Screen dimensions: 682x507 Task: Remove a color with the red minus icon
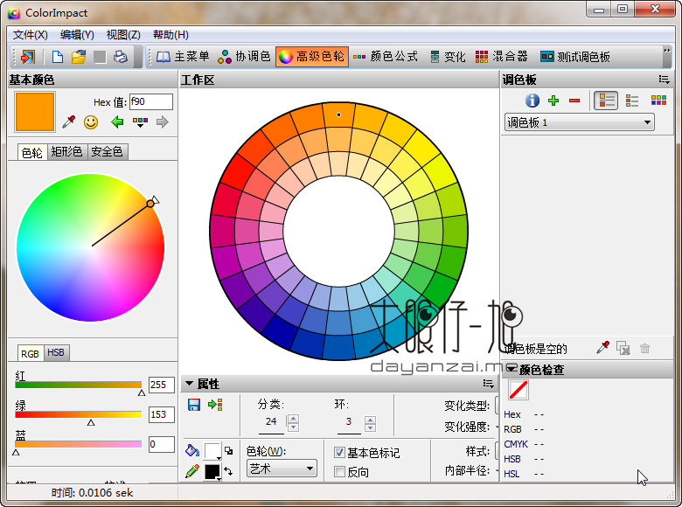pyautogui.click(x=574, y=101)
